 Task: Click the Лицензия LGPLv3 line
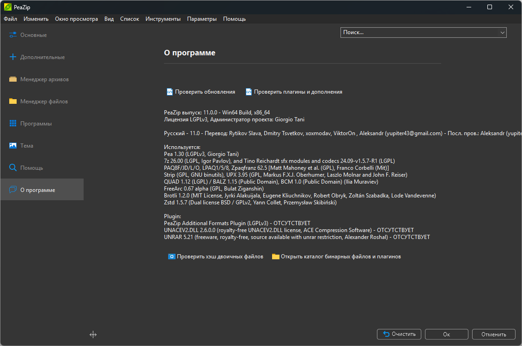pos(234,119)
